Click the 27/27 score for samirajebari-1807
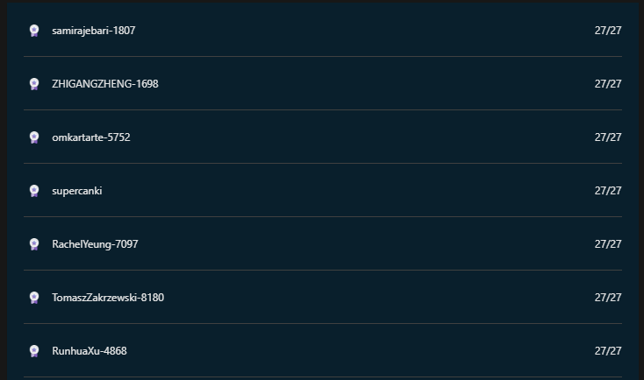644x380 pixels. [x=608, y=31]
